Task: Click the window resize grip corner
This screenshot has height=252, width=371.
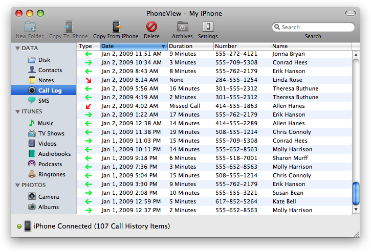Action: (356, 234)
